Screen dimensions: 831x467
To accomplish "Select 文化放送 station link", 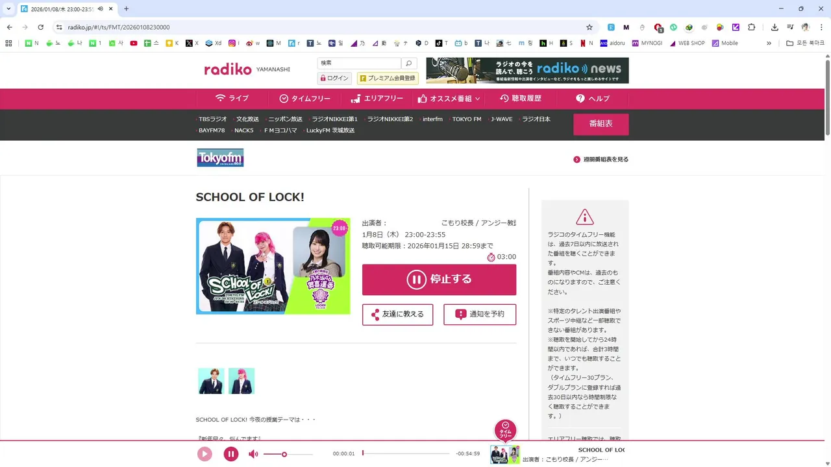I will [247, 119].
